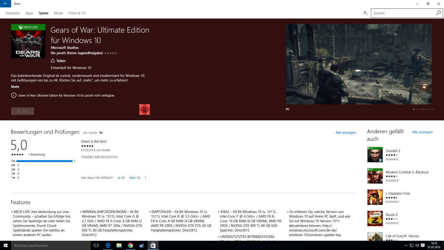Image resolution: width=444 pixels, height=250 pixels.
Task: Click the review title 'Gears is the best'
Action: point(94,141)
